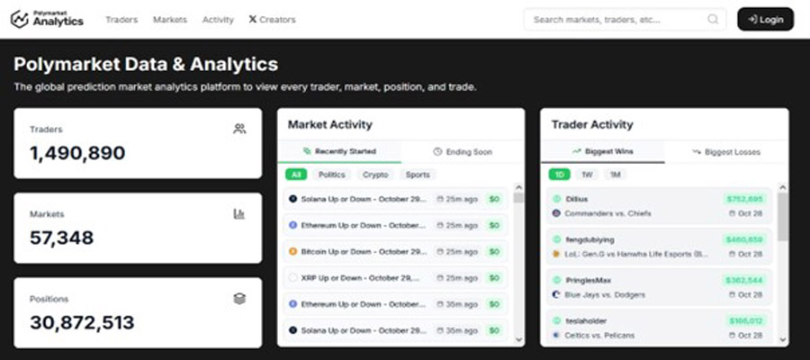The height and width of the screenshot is (360, 810).
Task: Click the Login button
Action: point(766,20)
